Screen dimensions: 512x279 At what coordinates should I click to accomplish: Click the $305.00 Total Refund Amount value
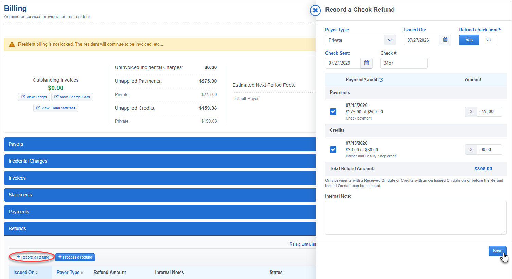pos(483,169)
